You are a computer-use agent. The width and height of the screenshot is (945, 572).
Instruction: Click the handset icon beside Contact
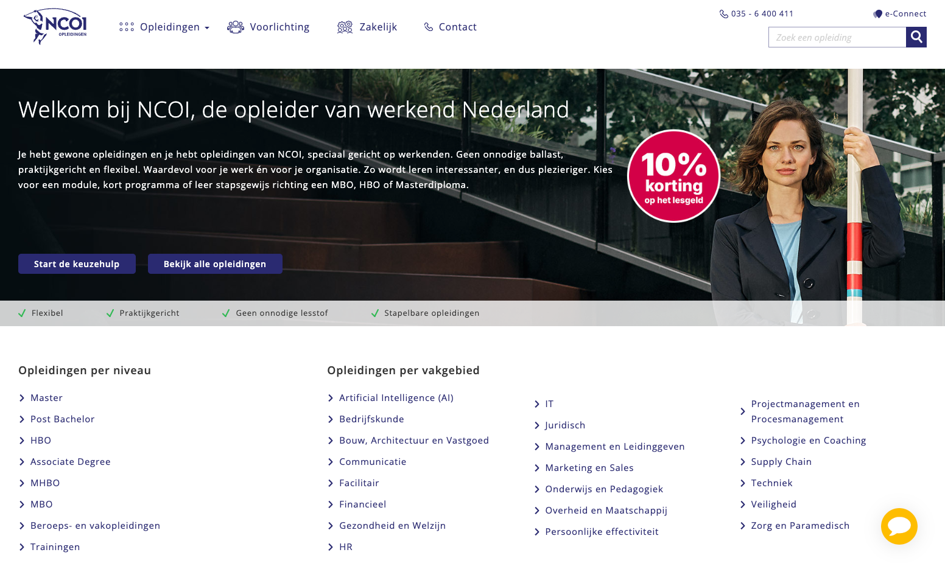pos(429,27)
